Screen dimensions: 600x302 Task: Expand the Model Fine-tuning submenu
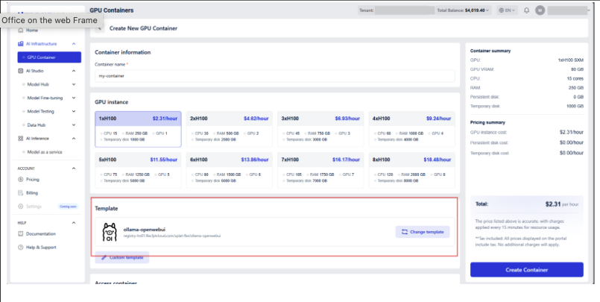[74, 98]
